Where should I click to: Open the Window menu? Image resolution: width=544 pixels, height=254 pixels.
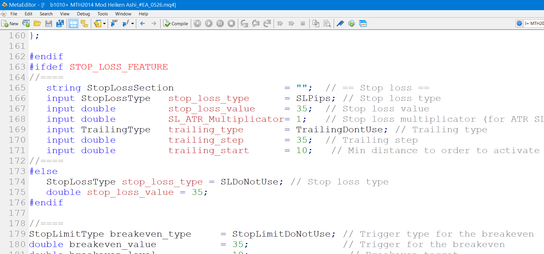pyautogui.click(x=123, y=14)
